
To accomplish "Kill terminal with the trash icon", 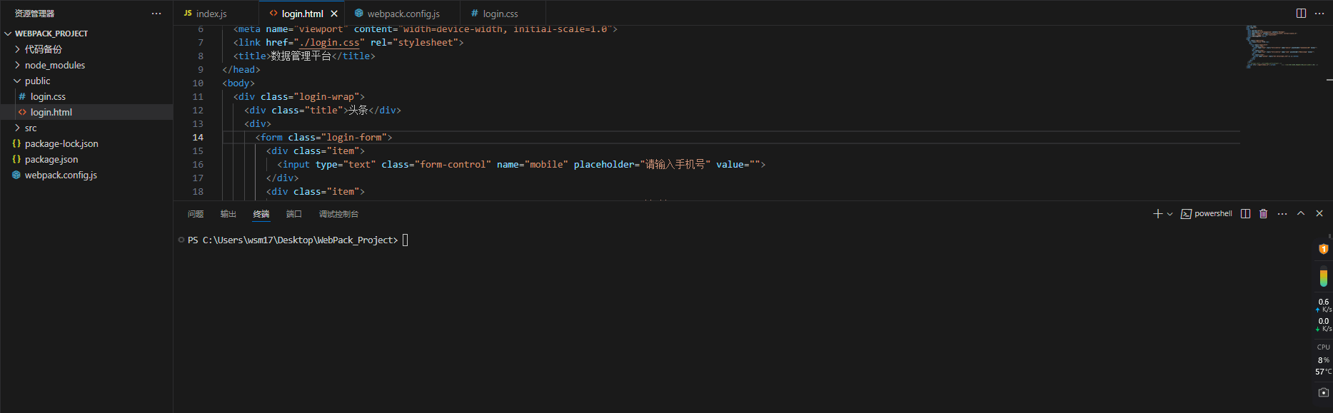I will click(1263, 214).
